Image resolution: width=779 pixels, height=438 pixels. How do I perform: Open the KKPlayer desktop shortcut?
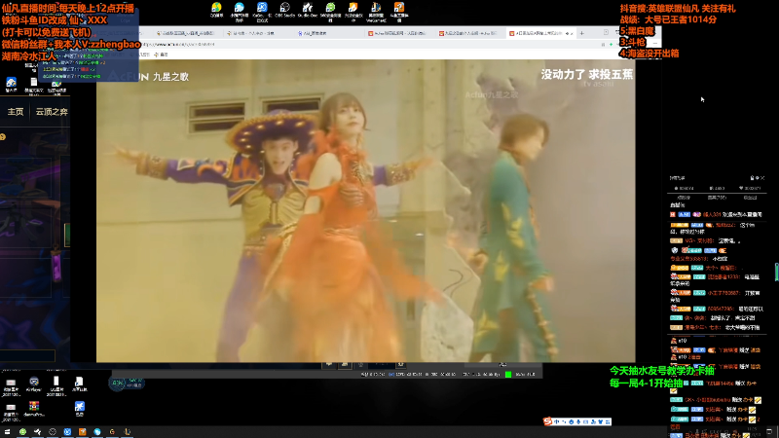pos(34,385)
